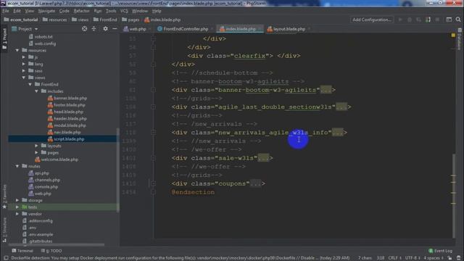Click the locate/scroll from source target icon

pos(84,29)
